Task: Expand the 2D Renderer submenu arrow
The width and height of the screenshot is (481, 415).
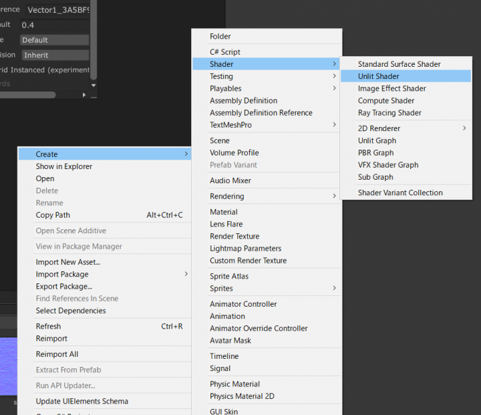Action: coord(464,128)
